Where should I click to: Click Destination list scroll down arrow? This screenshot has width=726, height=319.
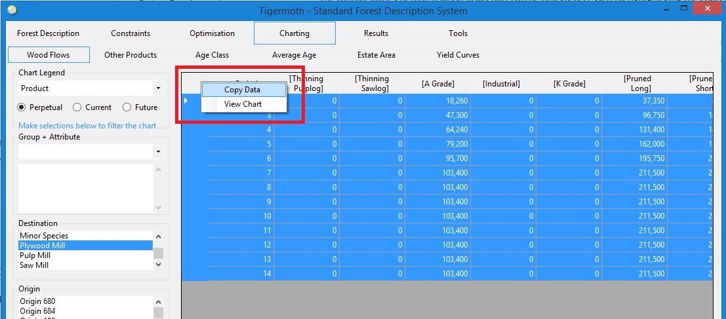coord(158,265)
